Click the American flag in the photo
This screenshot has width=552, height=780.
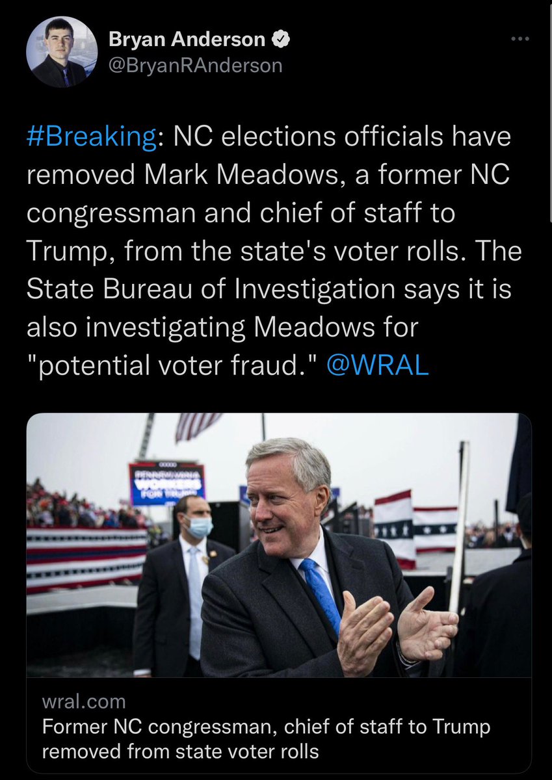(x=198, y=426)
